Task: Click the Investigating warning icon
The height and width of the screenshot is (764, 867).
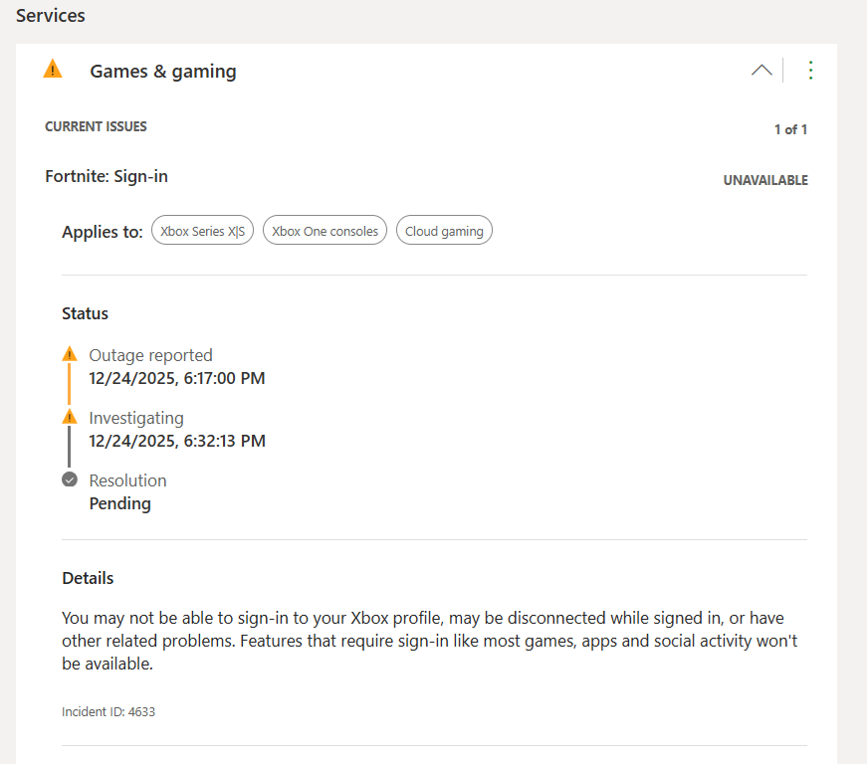Action: tap(69, 417)
